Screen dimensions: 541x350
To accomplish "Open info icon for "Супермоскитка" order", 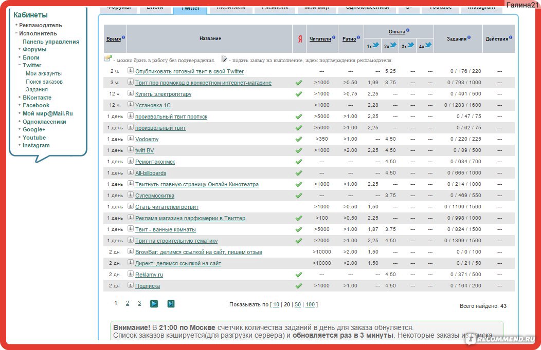I will pos(131,195).
